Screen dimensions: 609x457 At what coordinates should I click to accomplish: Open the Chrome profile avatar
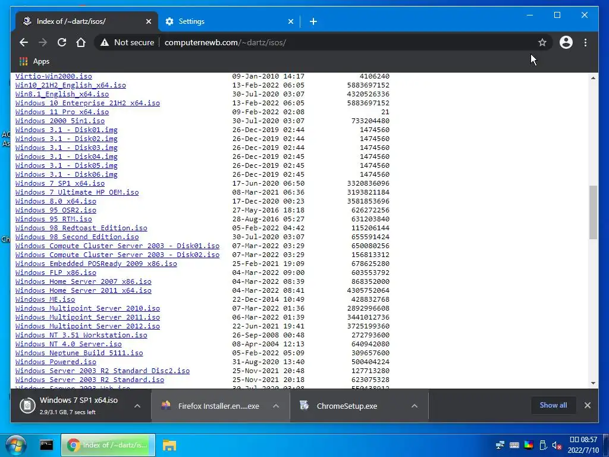[566, 42]
